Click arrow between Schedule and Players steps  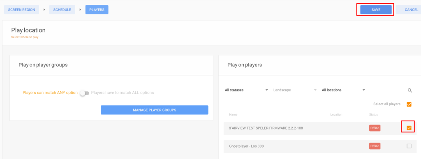[80, 10]
